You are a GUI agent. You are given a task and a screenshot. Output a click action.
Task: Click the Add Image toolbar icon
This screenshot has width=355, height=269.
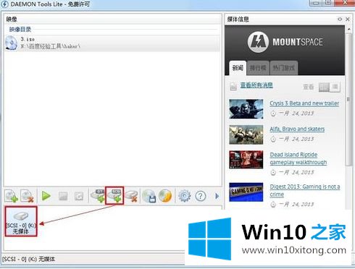point(12,196)
